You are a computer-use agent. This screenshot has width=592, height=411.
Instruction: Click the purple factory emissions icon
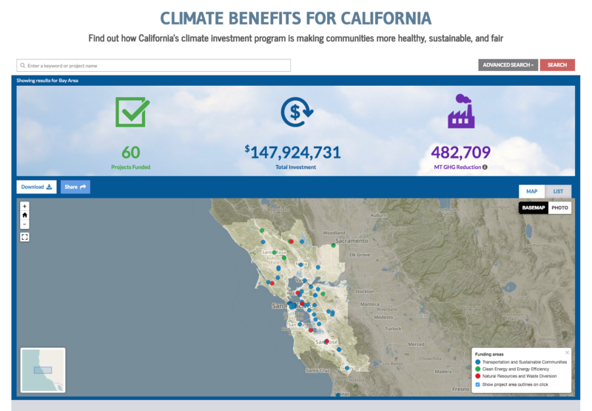click(x=461, y=111)
